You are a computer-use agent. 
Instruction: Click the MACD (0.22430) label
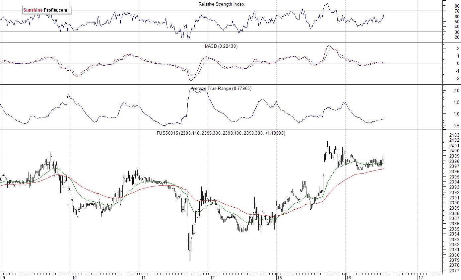coord(221,46)
